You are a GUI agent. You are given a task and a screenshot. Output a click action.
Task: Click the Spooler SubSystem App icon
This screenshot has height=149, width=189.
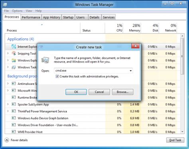click(x=14, y=104)
